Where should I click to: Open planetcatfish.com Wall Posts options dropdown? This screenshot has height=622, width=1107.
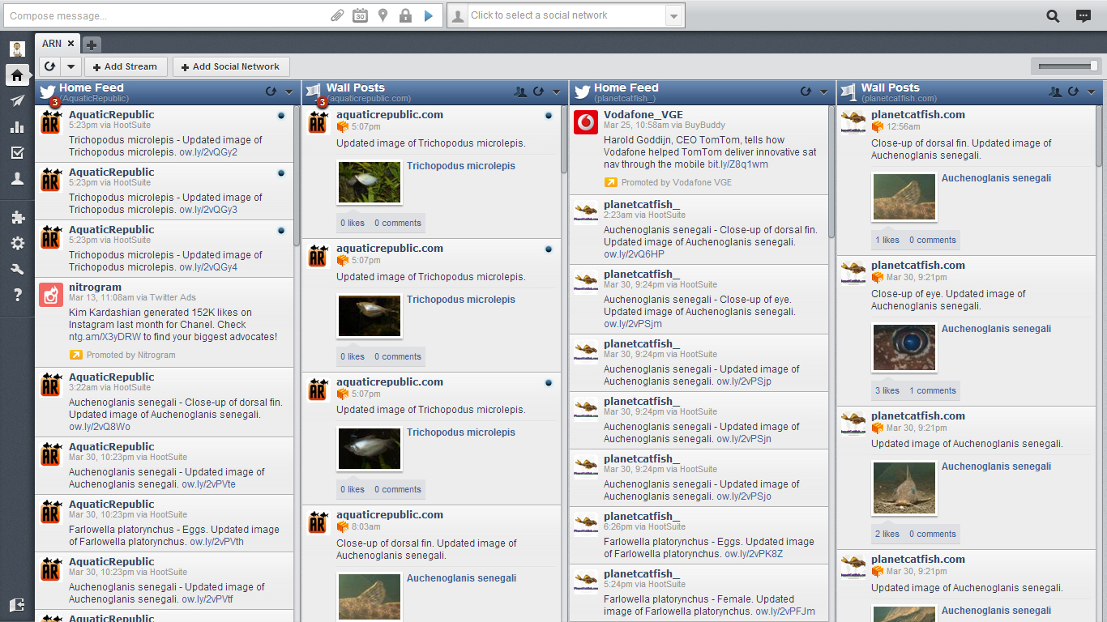point(1091,92)
